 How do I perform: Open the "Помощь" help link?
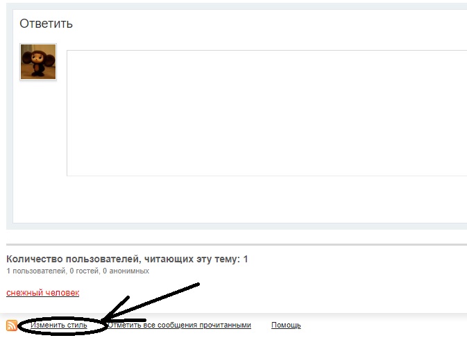(286, 325)
